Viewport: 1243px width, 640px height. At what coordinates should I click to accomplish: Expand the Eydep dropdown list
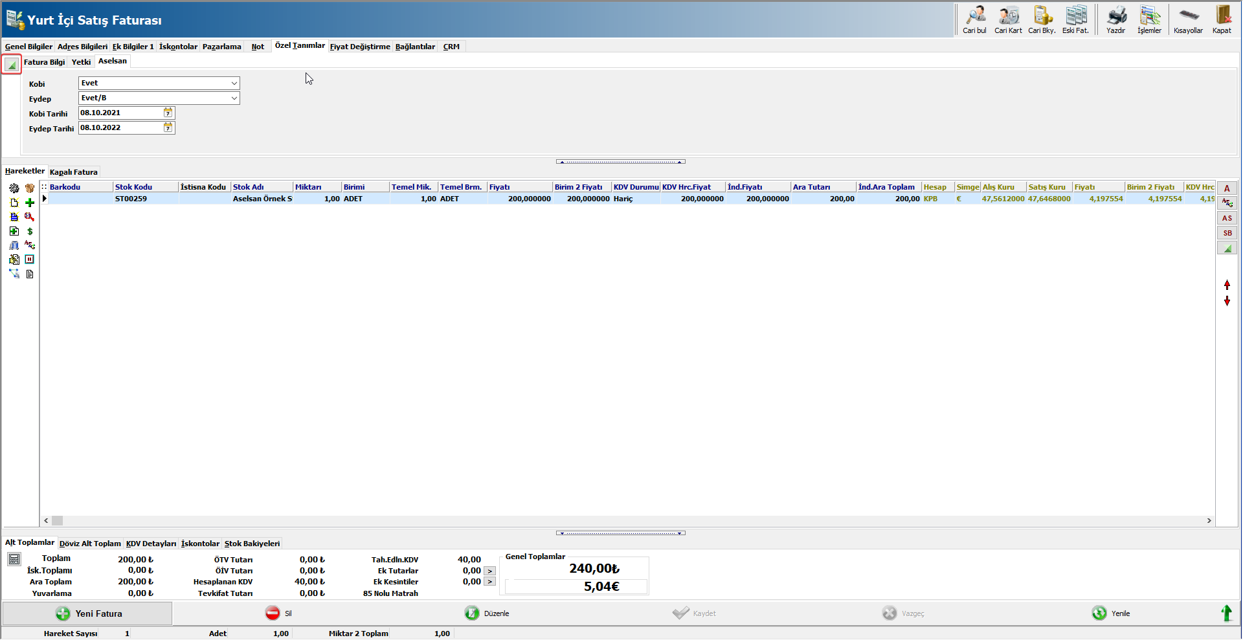coord(234,98)
